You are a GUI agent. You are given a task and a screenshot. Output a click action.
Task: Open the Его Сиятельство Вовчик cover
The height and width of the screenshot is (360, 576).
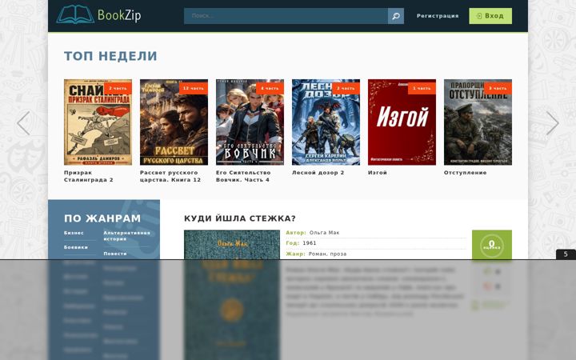250,122
